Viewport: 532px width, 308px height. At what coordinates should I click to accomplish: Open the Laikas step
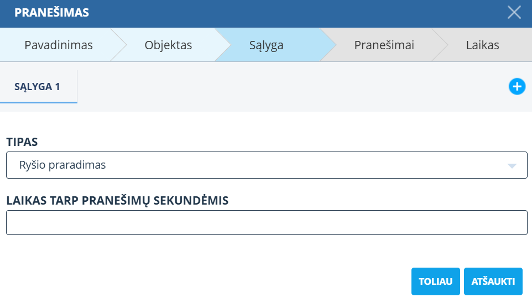point(482,45)
